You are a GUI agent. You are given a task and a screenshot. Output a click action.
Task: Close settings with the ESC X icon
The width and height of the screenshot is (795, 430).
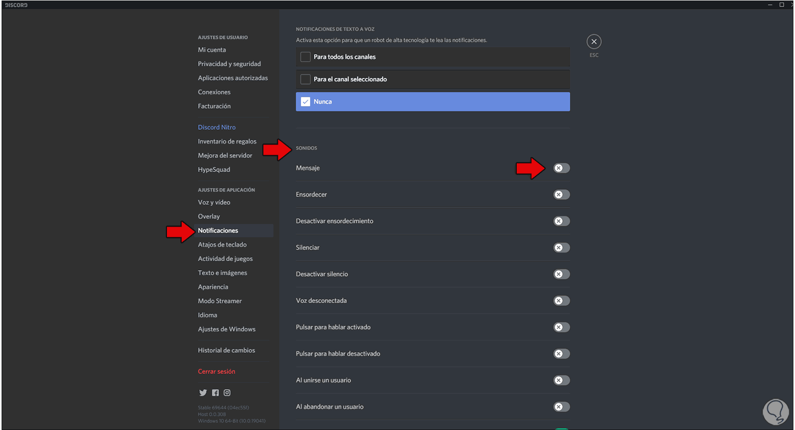point(594,42)
